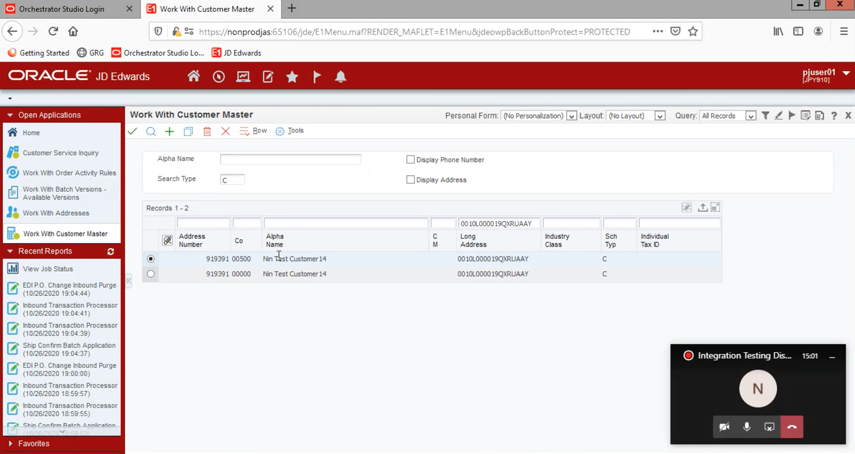Open the Row menu
855x454 pixels.
point(254,131)
